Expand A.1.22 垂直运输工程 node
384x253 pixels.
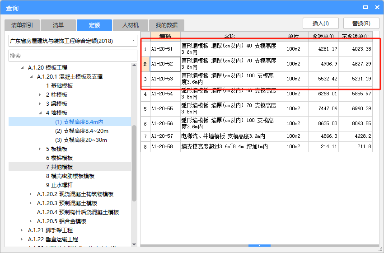click(22, 239)
